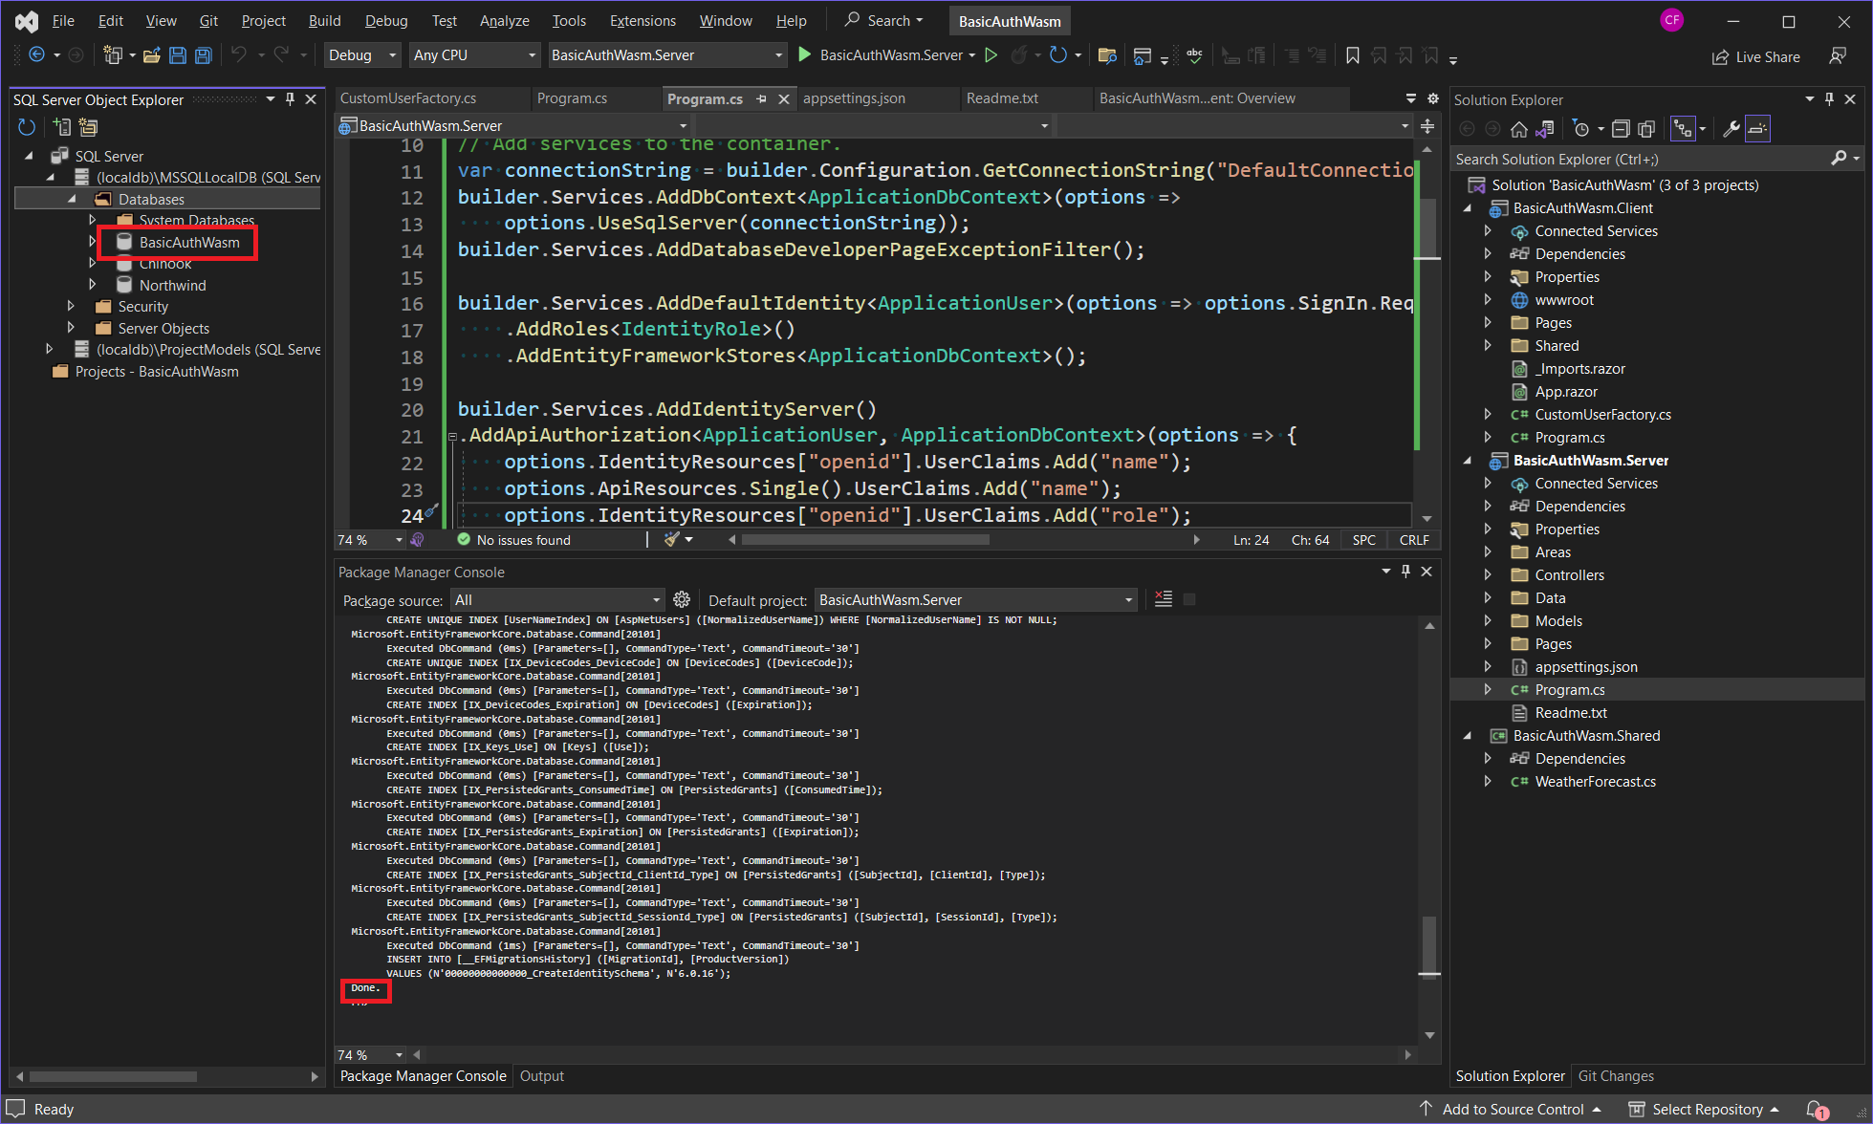The image size is (1873, 1124).
Task: Expand the Northwind database node
Action: click(x=93, y=285)
